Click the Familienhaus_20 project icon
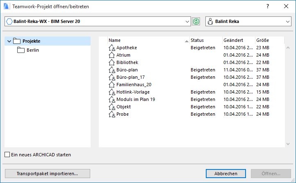Viewport: 296px width, 183px height. 112,85
